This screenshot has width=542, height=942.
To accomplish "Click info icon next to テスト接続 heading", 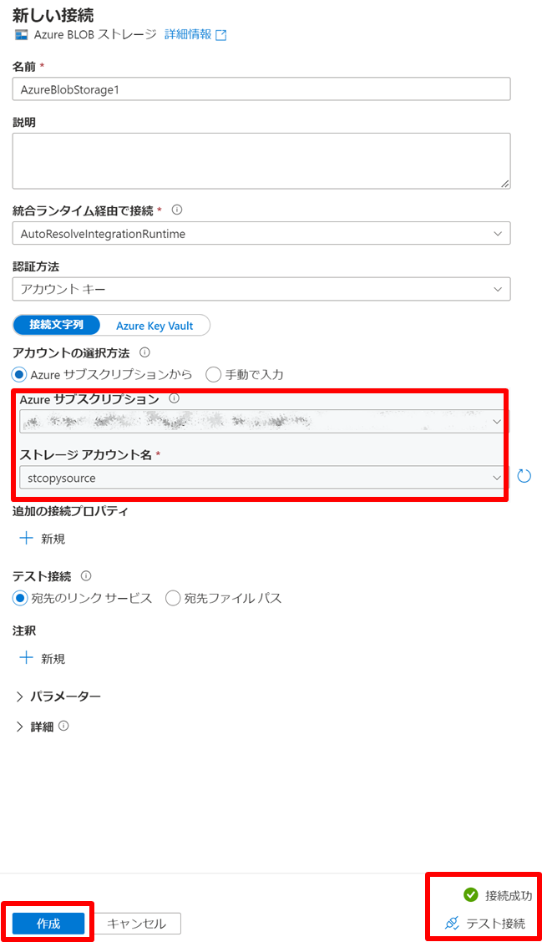I will tap(86, 575).
